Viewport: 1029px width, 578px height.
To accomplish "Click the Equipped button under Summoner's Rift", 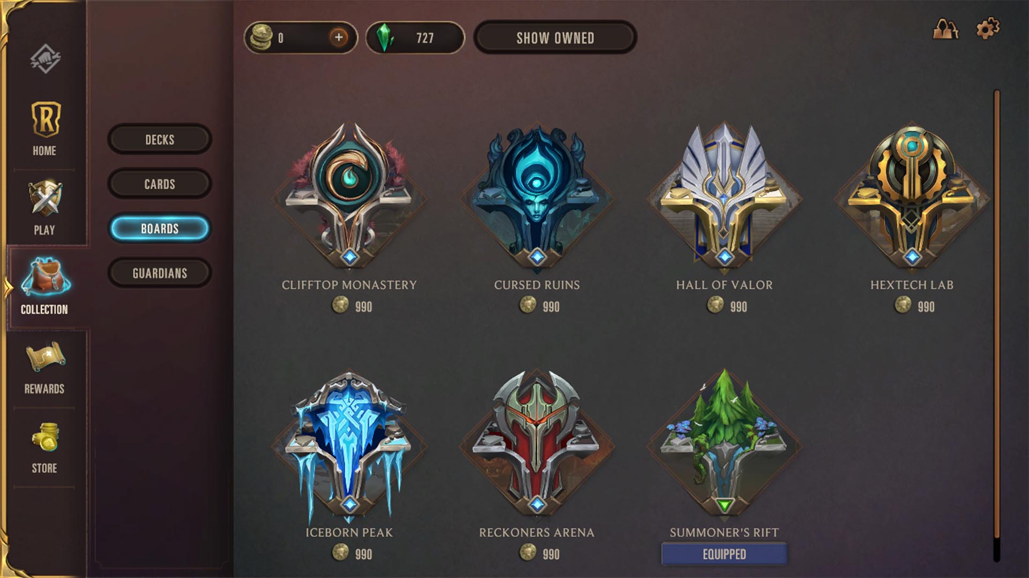I will [724, 554].
